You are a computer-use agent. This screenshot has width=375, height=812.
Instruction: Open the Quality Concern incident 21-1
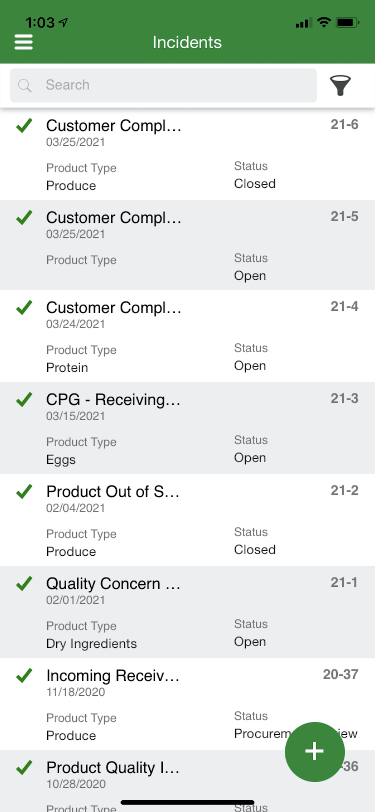pos(187,612)
